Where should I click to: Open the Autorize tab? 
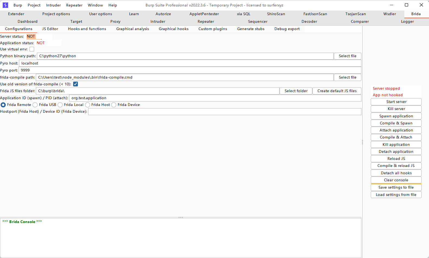click(163, 14)
